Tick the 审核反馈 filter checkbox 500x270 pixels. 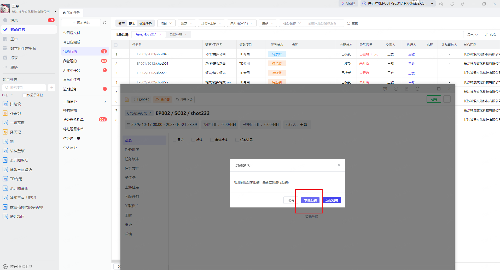click(x=212, y=140)
